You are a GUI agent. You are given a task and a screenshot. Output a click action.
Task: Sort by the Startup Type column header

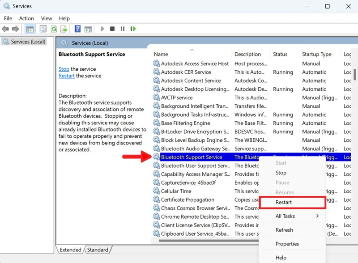pyautogui.click(x=317, y=54)
